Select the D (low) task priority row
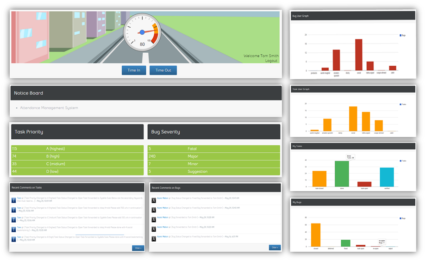This screenshot has width=426, height=261. (77, 171)
